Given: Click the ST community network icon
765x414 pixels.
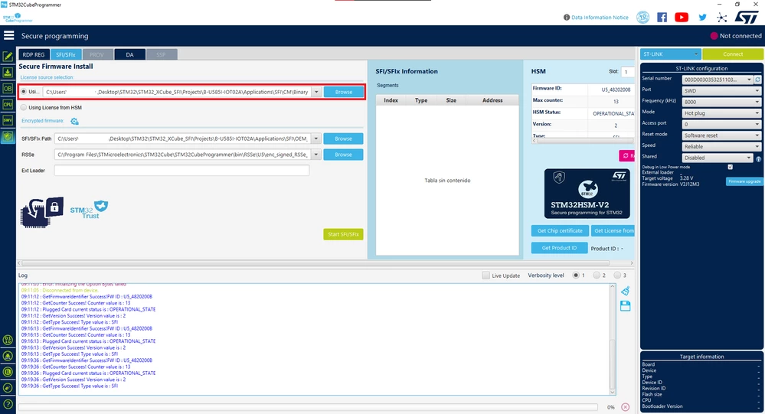Looking at the screenshot, I should 721,18.
